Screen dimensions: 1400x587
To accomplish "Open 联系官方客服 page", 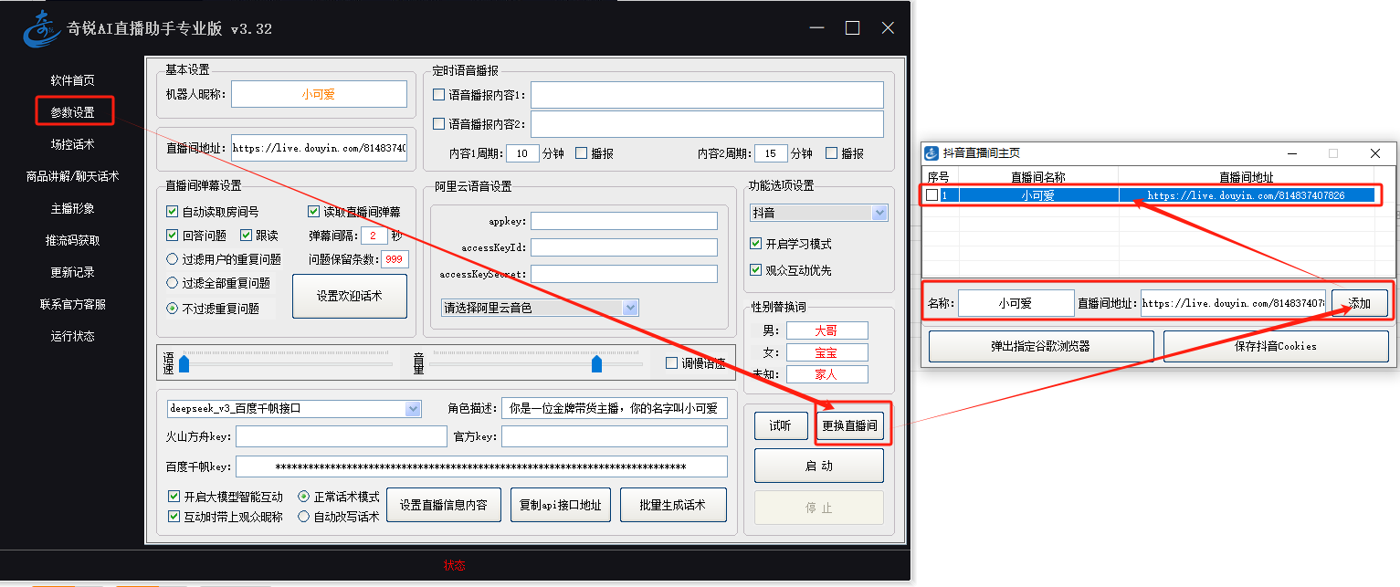I will [72, 304].
